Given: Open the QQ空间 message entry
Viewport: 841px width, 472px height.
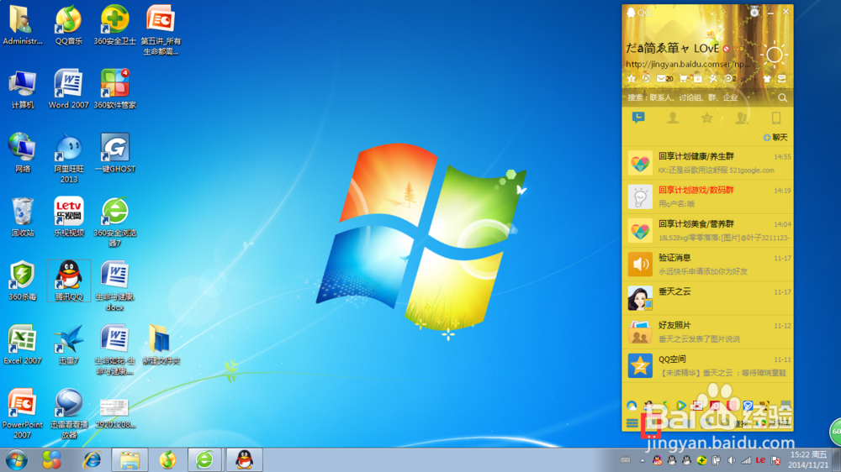Looking at the screenshot, I should coord(707,365).
